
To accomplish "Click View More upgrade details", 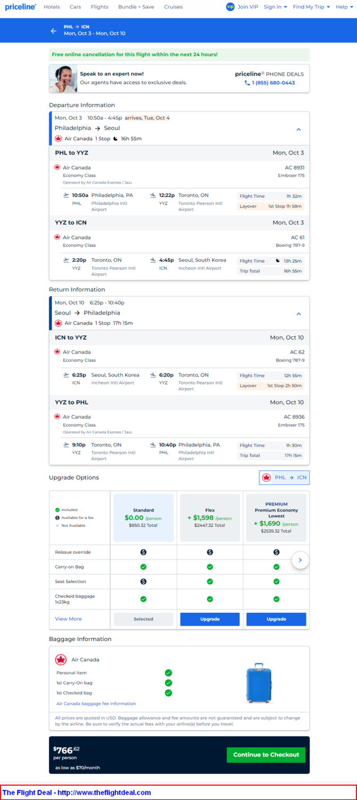I will pos(68,619).
